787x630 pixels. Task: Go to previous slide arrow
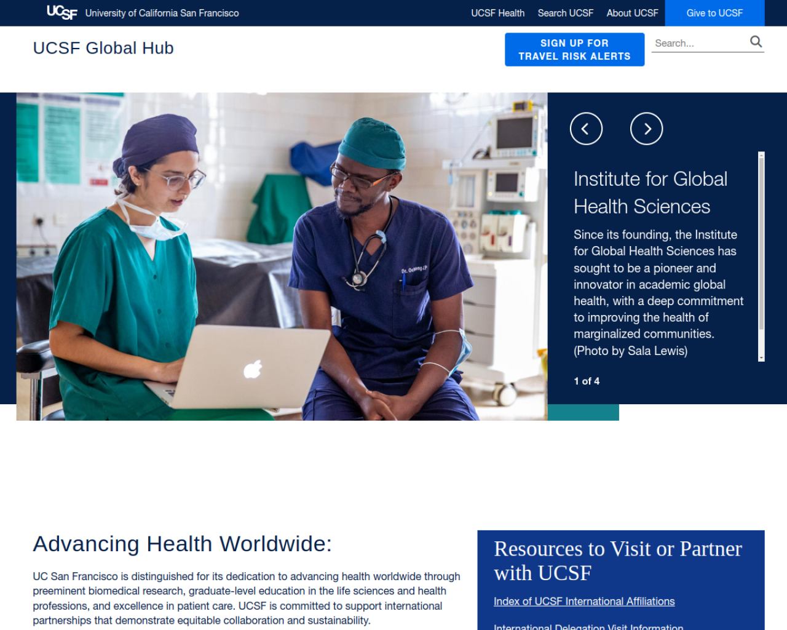click(x=586, y=129)
